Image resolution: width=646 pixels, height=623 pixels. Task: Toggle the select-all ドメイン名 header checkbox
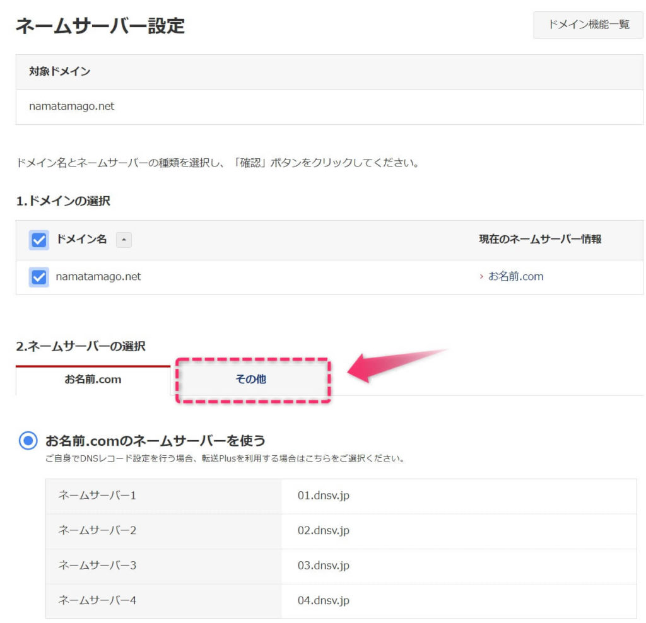tap(39, 240)
